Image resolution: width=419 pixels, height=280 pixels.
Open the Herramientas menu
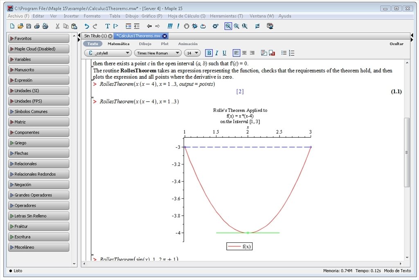(226, 16)
